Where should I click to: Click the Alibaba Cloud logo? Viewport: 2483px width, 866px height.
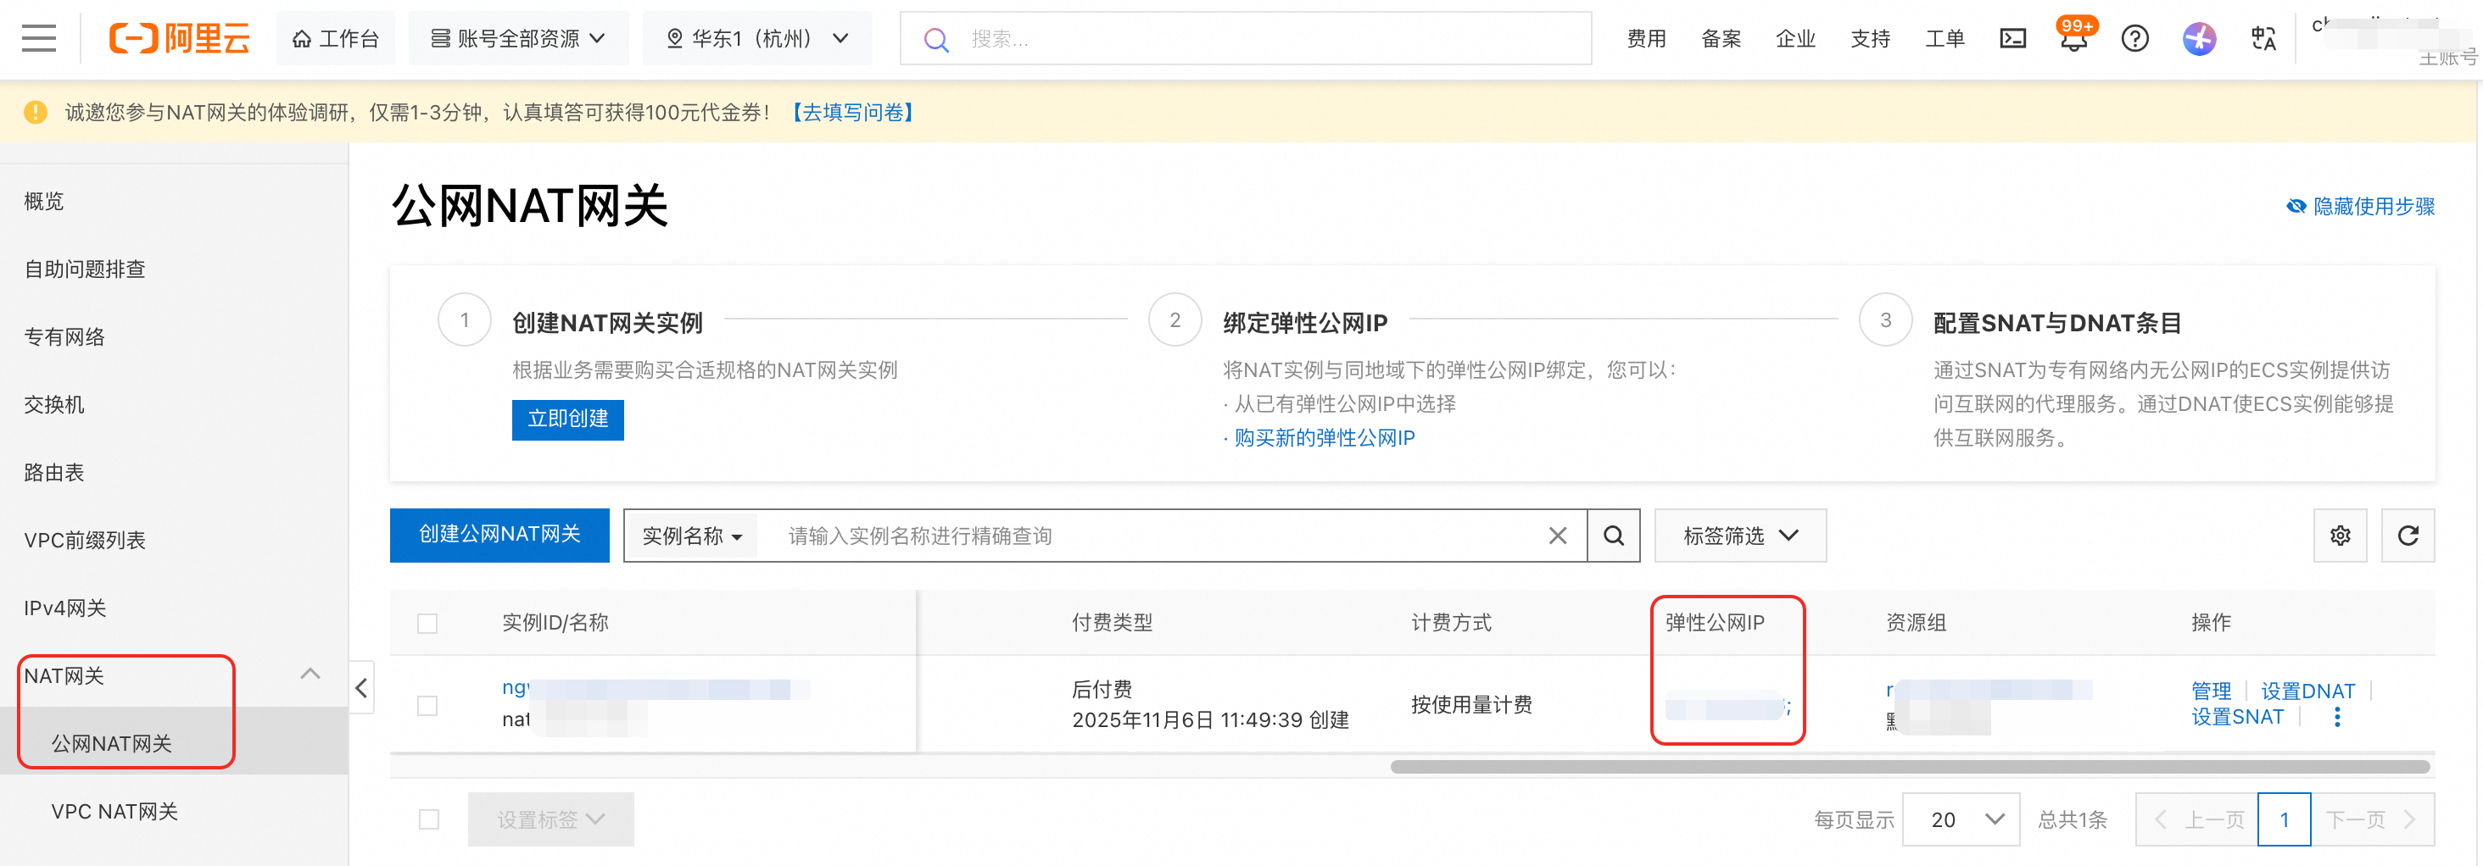coord(179,38)
